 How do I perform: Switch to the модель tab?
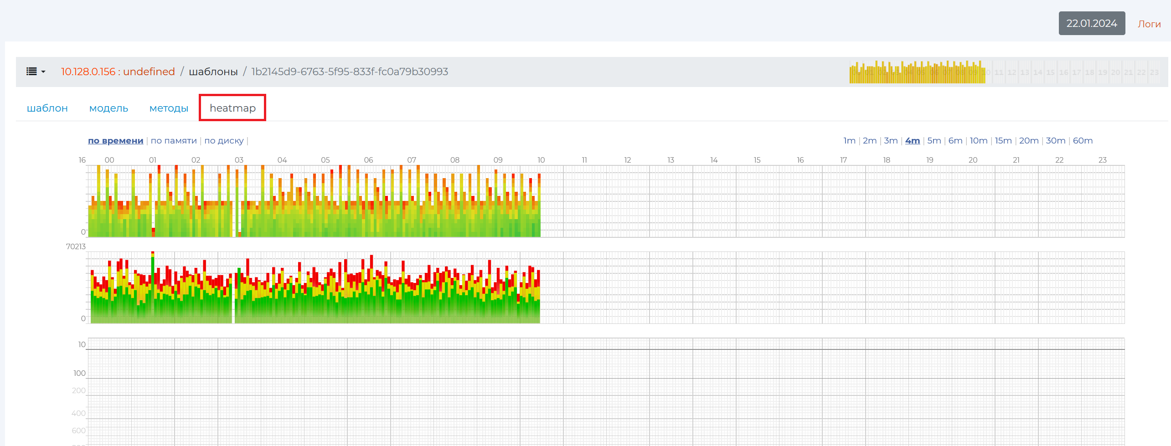point(108,108)
